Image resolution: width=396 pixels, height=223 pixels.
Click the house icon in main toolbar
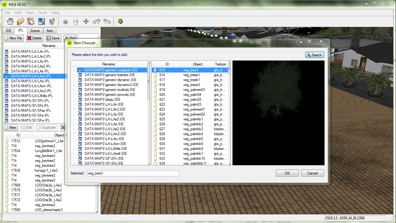10,22
